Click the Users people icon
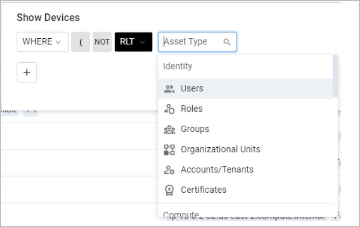360x227 pixels. point(169,89)
